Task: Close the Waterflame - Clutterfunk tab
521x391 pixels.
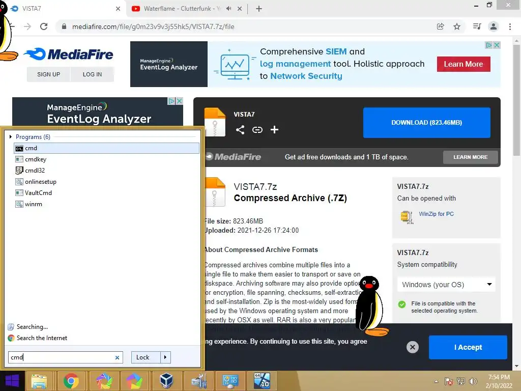Action: point(240,9)
